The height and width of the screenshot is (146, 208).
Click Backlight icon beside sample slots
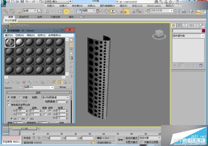(71, 45)
